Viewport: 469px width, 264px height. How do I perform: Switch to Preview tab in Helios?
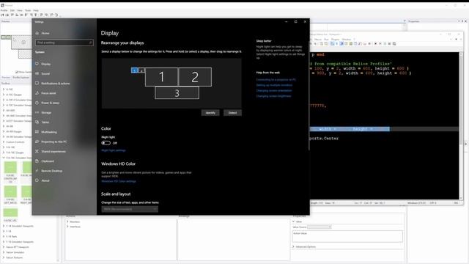pos(6,78)
